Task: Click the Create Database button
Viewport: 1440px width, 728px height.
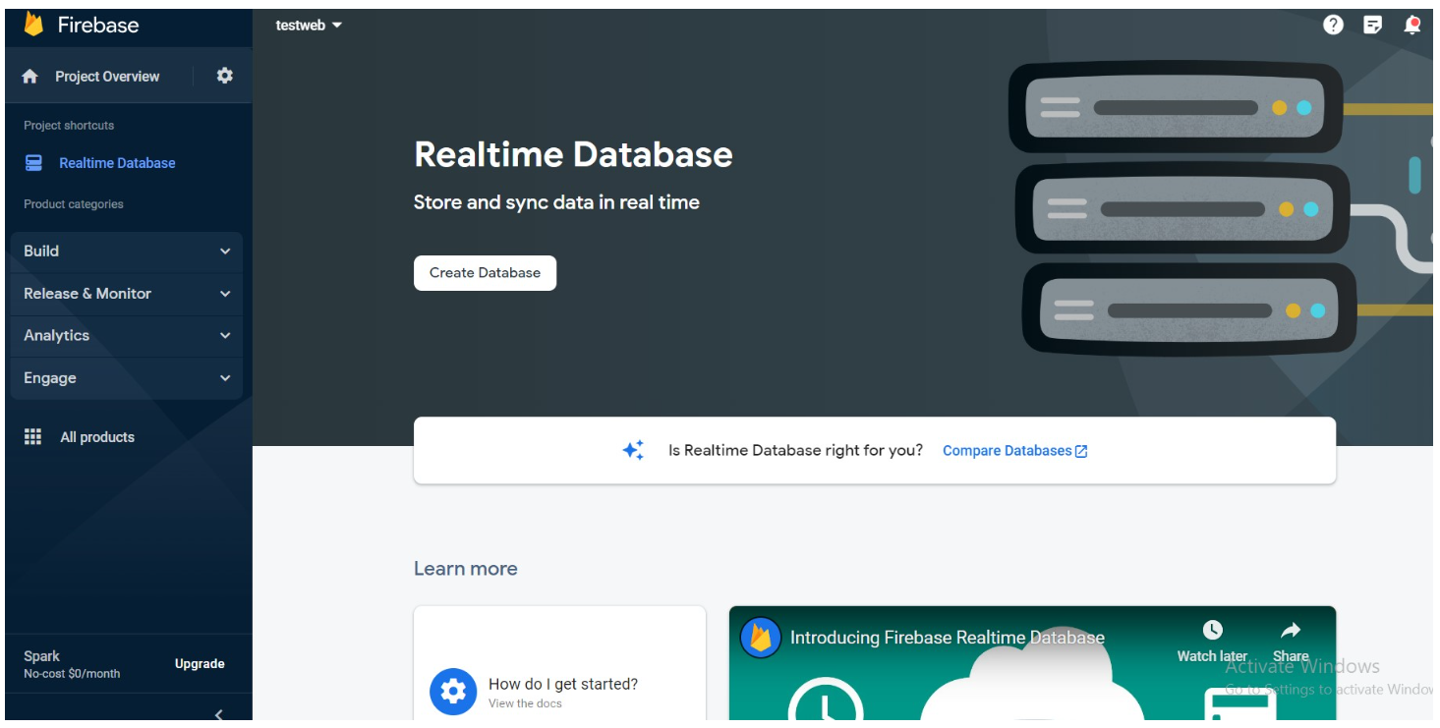Action: 485,273
